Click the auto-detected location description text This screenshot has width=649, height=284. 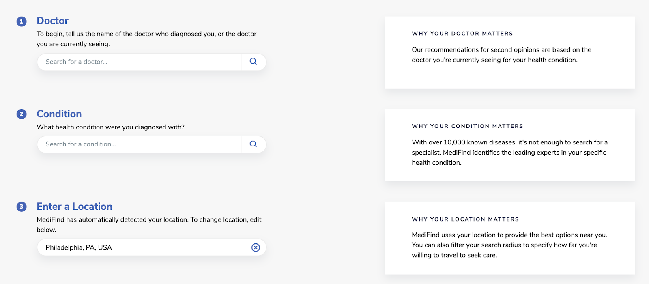click(149, 224)
